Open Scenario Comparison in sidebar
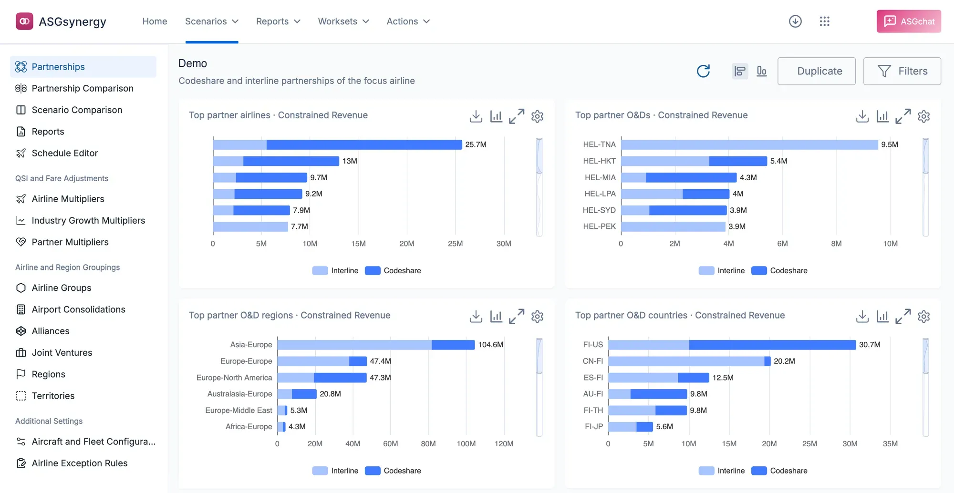 click(83, 110)
